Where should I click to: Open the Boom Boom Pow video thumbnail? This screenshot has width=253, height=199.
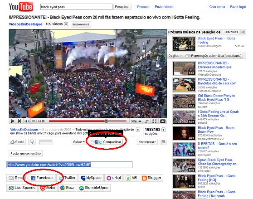point(184,133)
